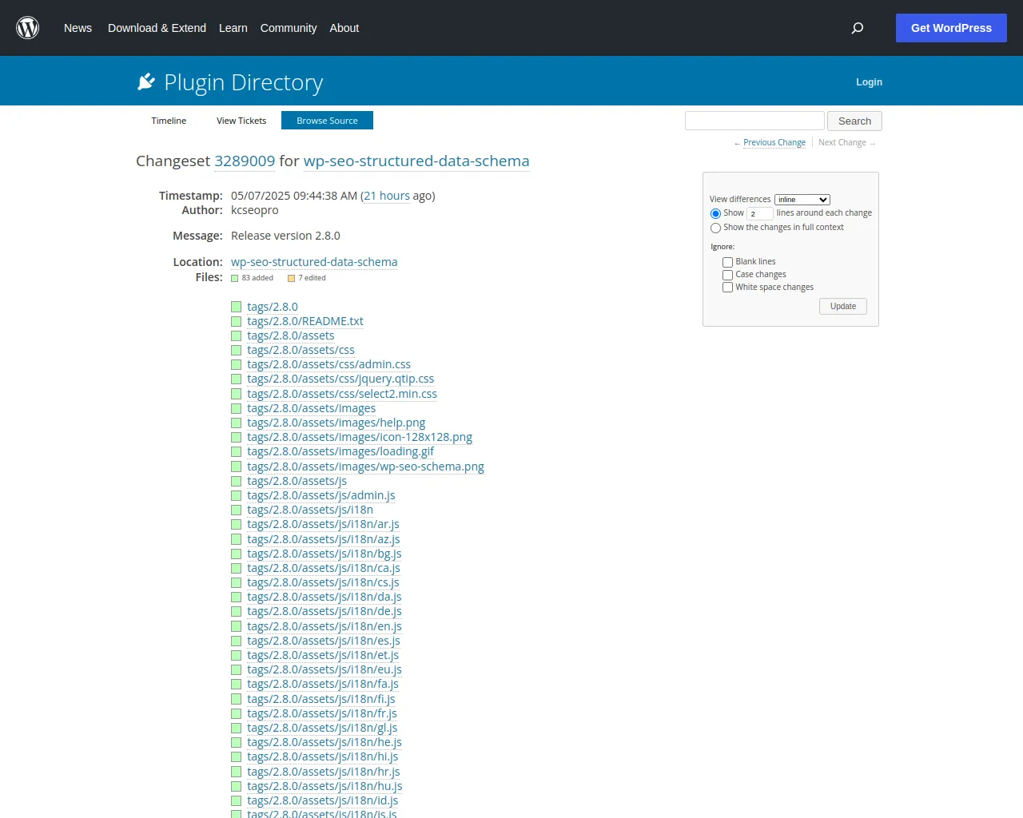Open tags/2.8.0/assets/js/i18n link
The width and height of the screenshot is (1023, 818).
pos(310,510)
